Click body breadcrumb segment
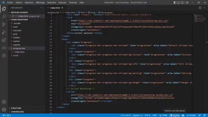 coord(92,13)
